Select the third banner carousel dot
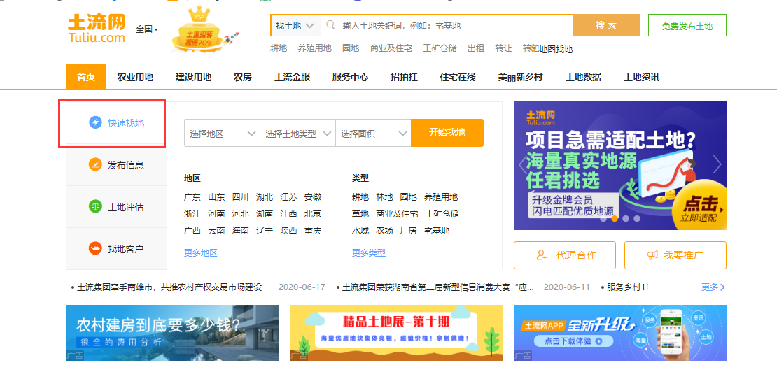The height and width of the screenshot is (379, 777). click(x=626, y=219)
